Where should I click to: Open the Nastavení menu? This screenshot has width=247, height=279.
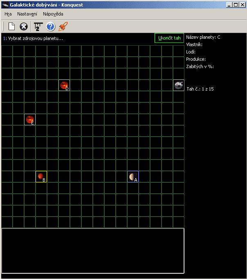coord(27,14)
